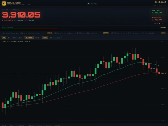Click the current price label on chart axis
The width and height of the screenshot is (168, 126).
pos(164,74)
